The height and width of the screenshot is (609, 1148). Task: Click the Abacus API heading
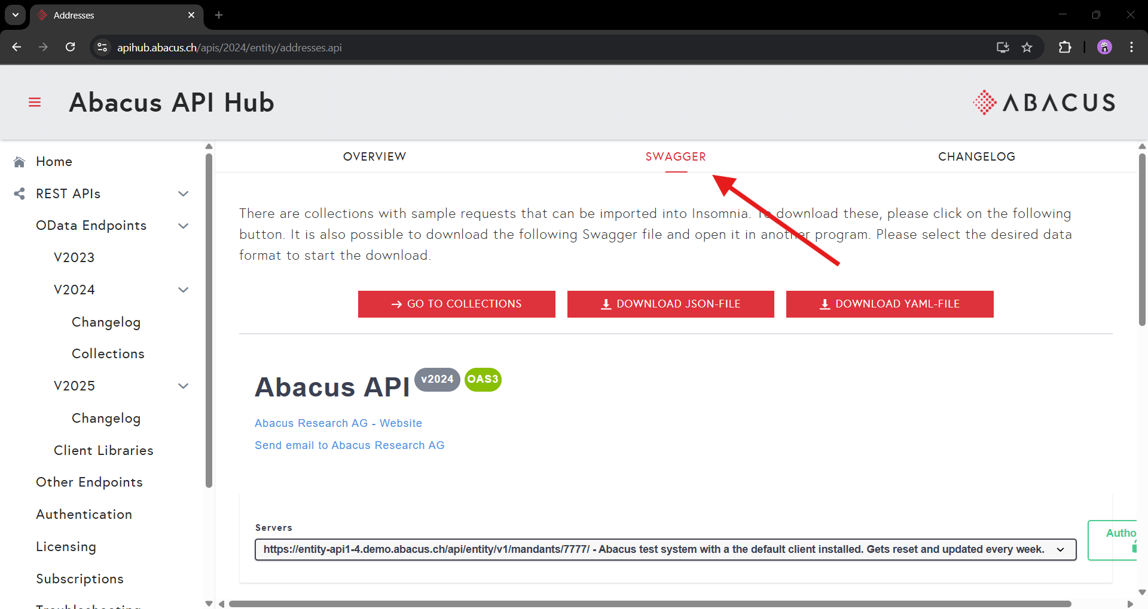click(332, 387)
